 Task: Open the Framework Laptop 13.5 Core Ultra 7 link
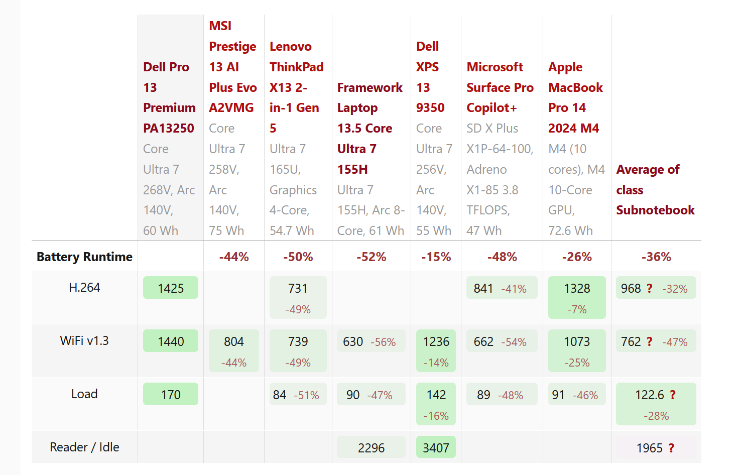369,128
